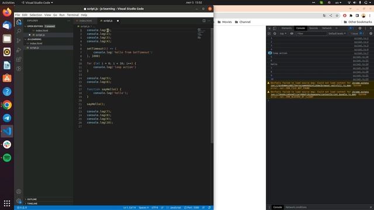Viewport: 374px width, 210px height.
Task: Open Source Control view in activity bar
Action: pyautogui.click(x=19, y=40)
